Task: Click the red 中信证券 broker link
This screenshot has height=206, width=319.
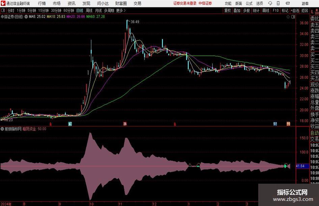Action: [x=205, y=3]
